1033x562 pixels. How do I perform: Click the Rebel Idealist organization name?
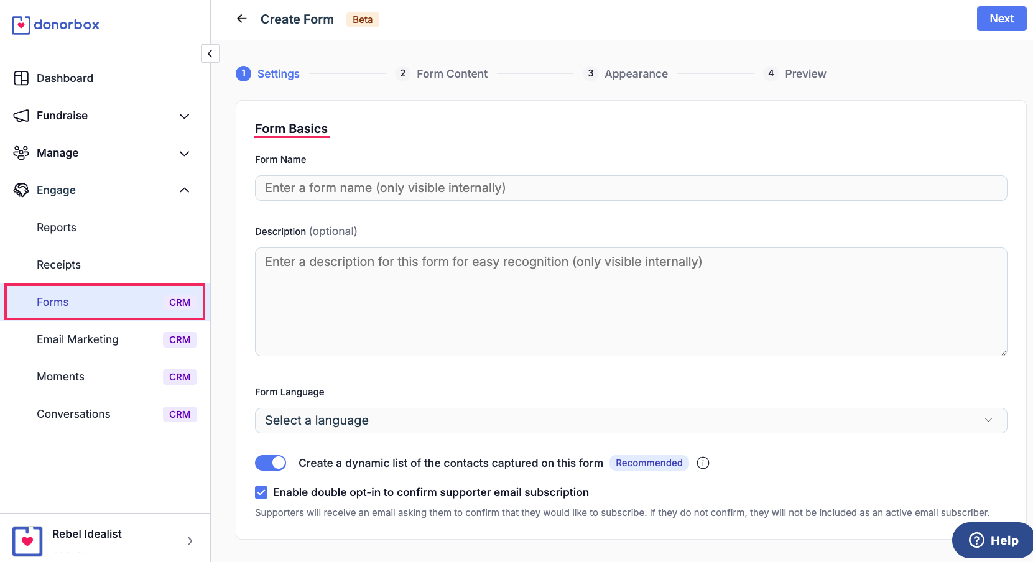point(87,534)
